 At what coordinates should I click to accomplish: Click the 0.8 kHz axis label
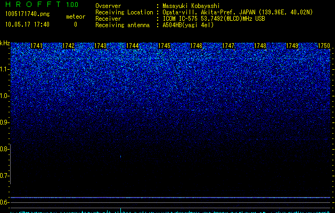point(4,149)
